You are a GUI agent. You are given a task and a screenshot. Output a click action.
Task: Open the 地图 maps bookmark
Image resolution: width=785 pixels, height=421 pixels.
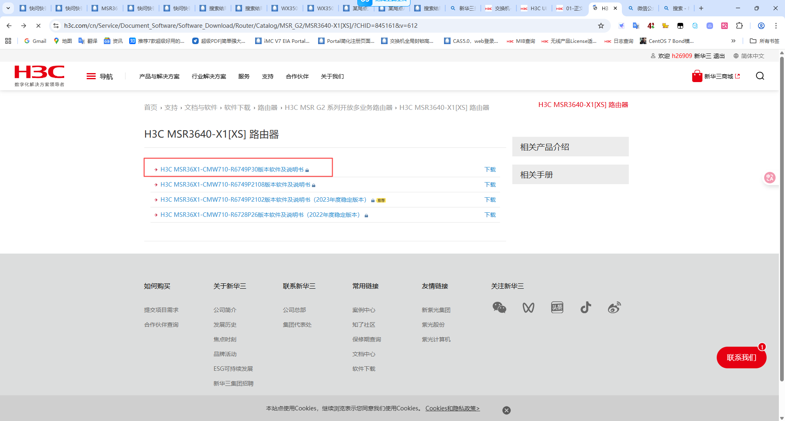pos(63,41)
